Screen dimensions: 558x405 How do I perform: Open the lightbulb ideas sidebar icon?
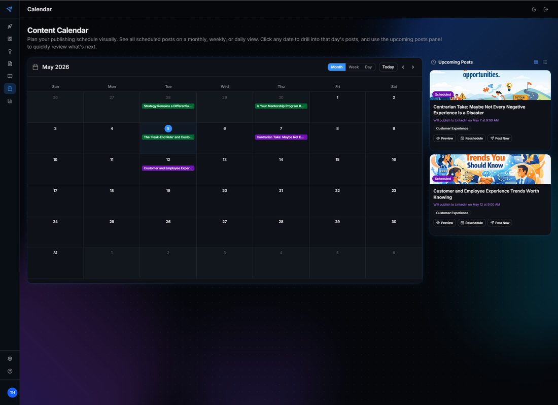click(x=10, y=51)
